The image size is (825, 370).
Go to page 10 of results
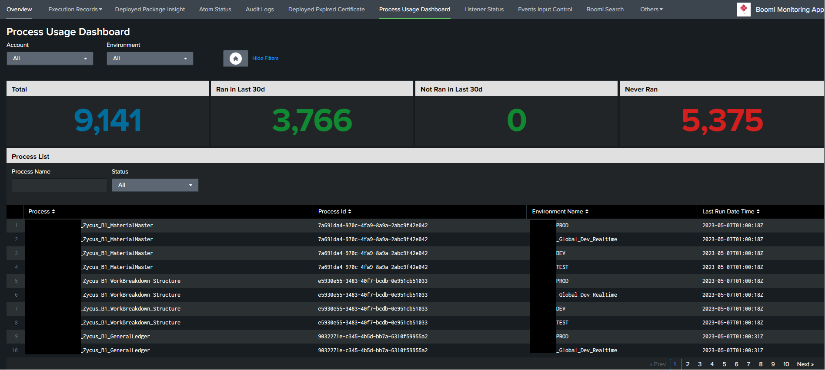786,364
